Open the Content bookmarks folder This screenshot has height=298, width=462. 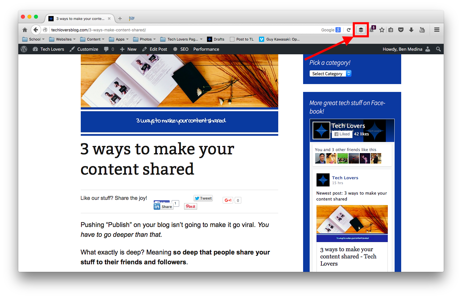coord(92,39)
